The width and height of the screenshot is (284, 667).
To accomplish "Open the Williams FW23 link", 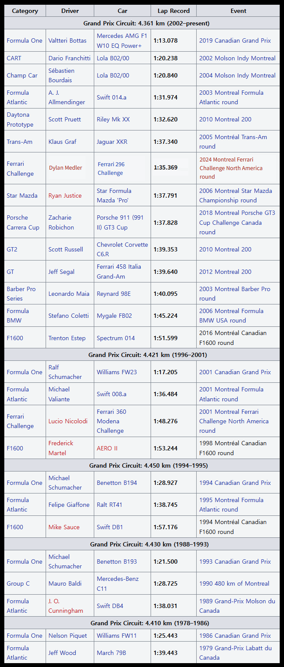I will pos(117,372).
